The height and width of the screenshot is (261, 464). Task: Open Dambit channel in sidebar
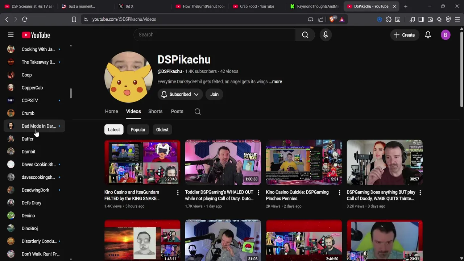click(34, 152)
